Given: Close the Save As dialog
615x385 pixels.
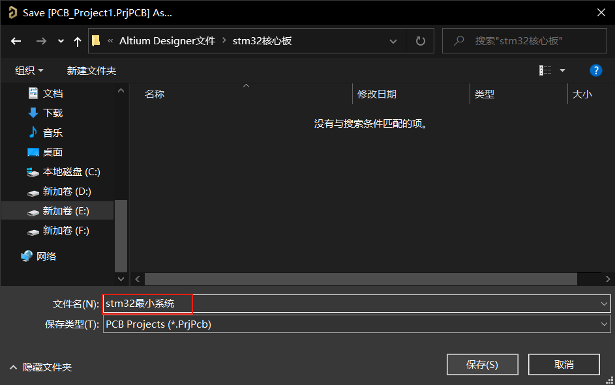Looking at the screenshot, I should (601, 12).
